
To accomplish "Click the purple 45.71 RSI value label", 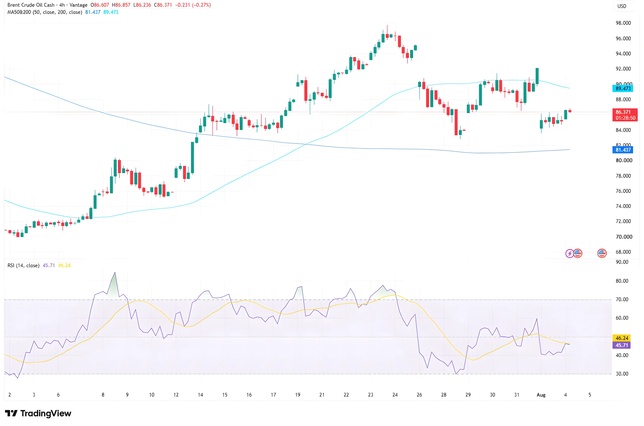I will click(x=621, y=345).
